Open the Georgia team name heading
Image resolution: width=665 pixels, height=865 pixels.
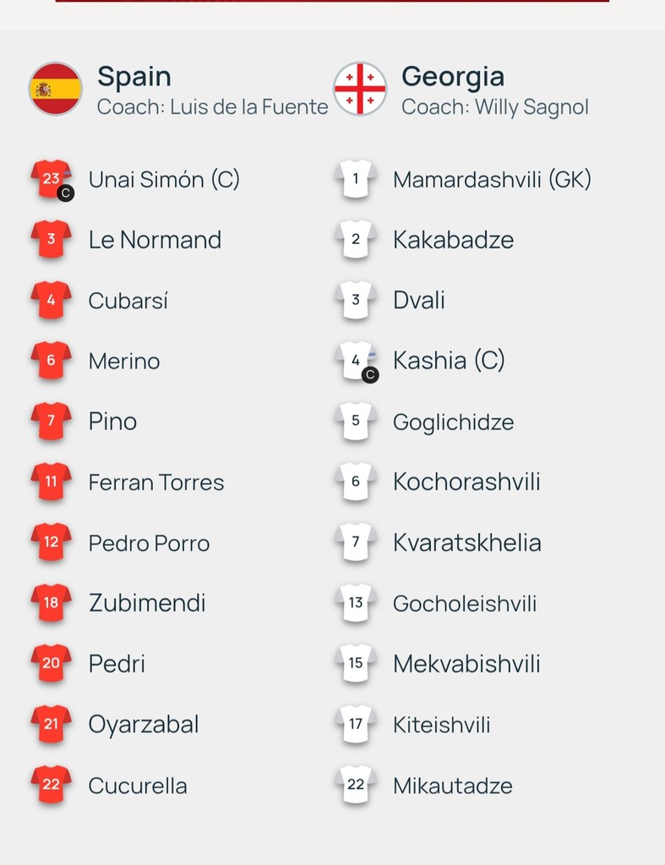point(453,77)
